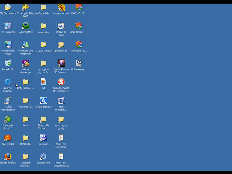Click the Yahoo! Messenger shortcut
Image resolution: width=232 pixels, height=174 pixels.
[26, 63]
